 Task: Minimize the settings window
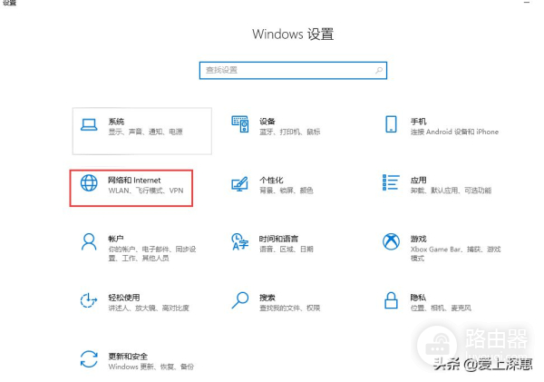tap(527, 3)
